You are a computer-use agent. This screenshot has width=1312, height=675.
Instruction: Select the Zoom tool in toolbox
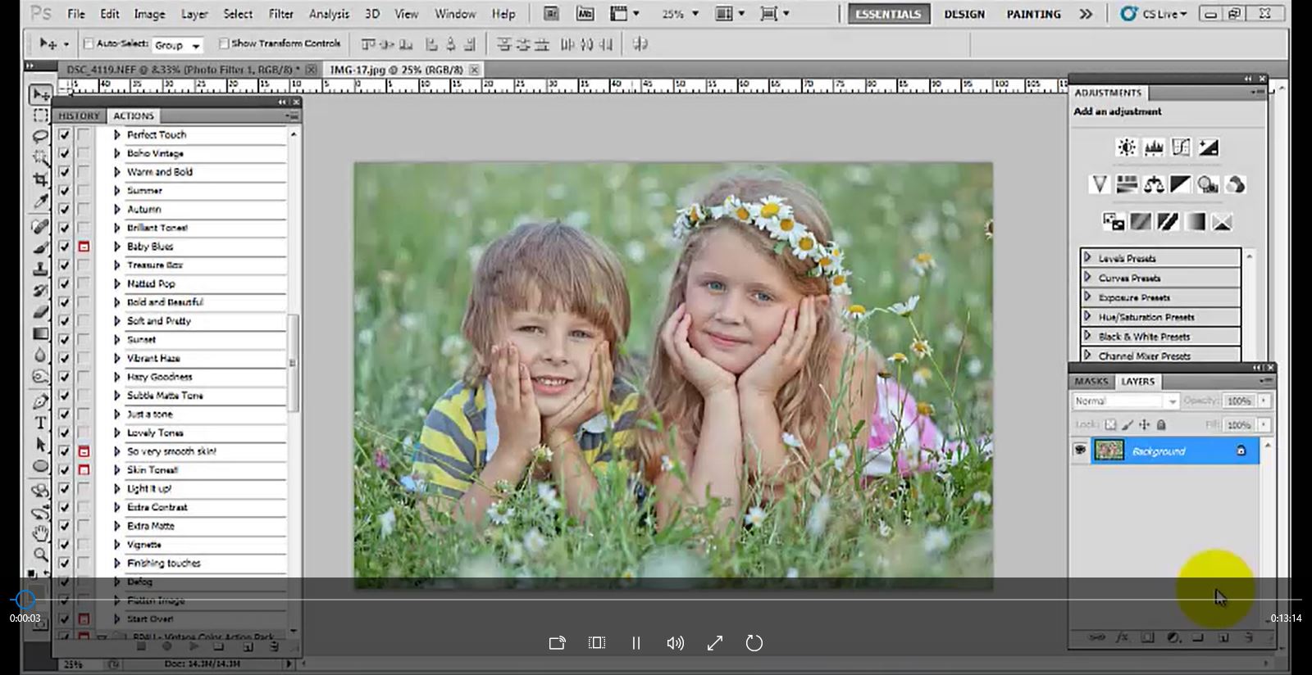pos(40,555)
